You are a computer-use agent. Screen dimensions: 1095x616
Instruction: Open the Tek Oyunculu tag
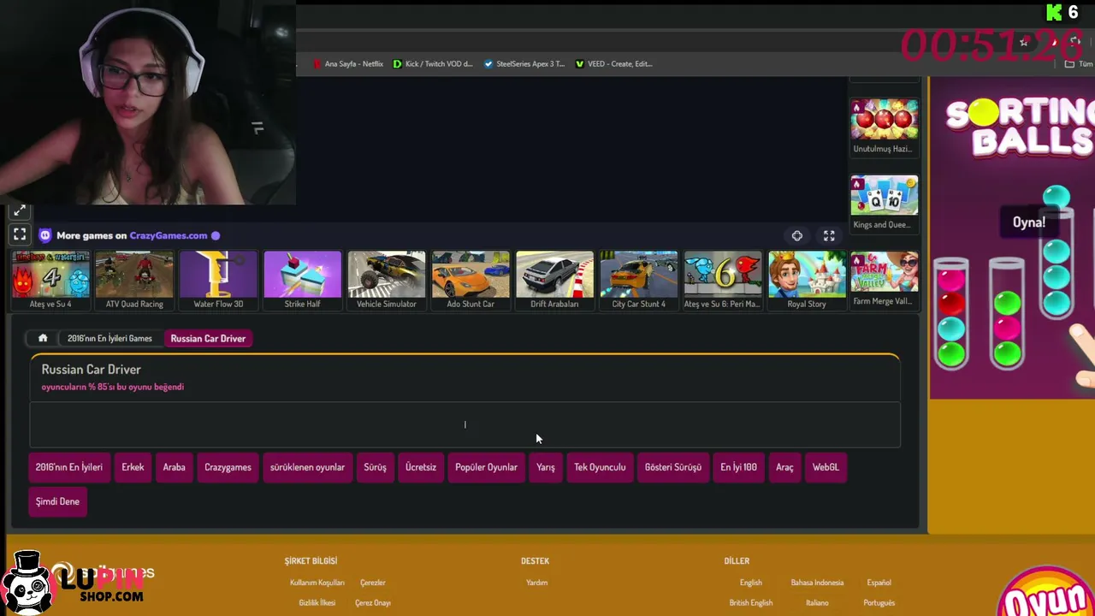(600, 467)
